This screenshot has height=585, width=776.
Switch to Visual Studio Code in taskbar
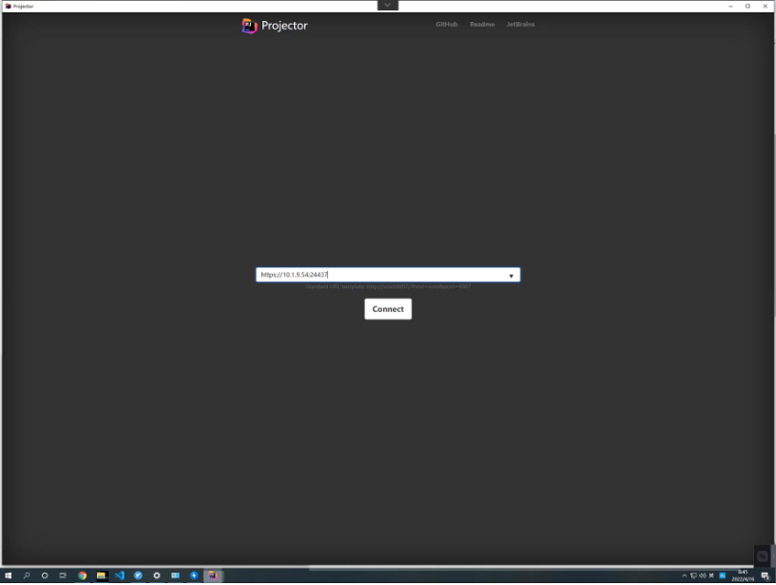click(x=120, y=575)
